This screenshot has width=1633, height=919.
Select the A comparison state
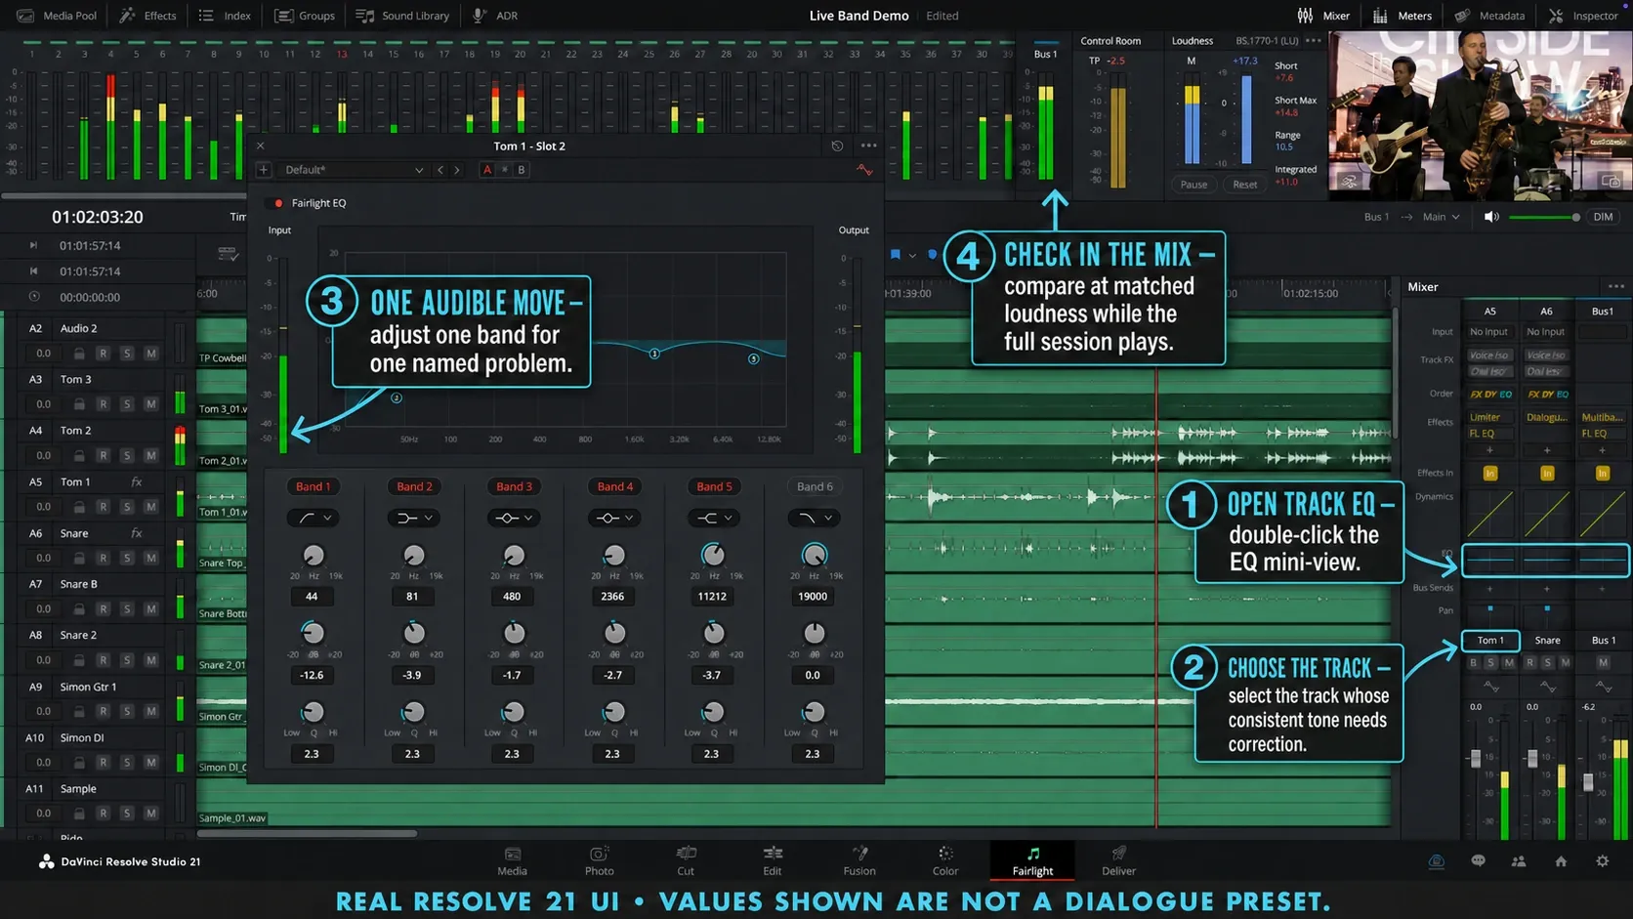(487, 170)
